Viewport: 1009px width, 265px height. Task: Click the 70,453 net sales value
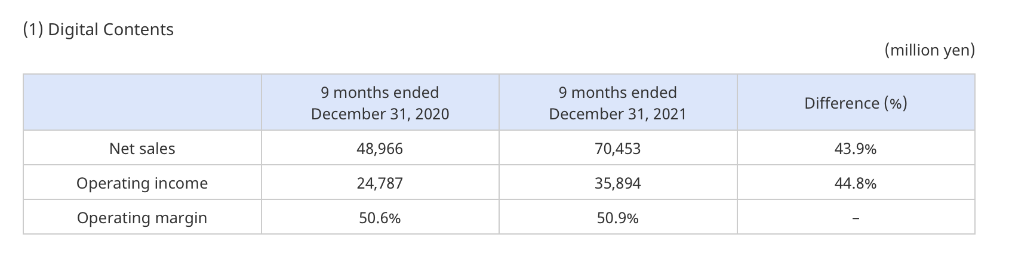[617, 149]
